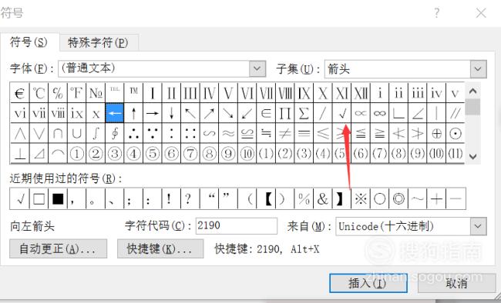The height and width of the screenshot is (303, 501).
Task: Pick the circled plus (⊕) symbol
Action: pyautogui.click(x=436, y=133)
